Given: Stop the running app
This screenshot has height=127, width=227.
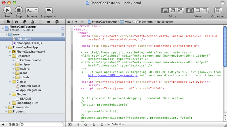Looking at the screenshot, I should coord(19,10).
